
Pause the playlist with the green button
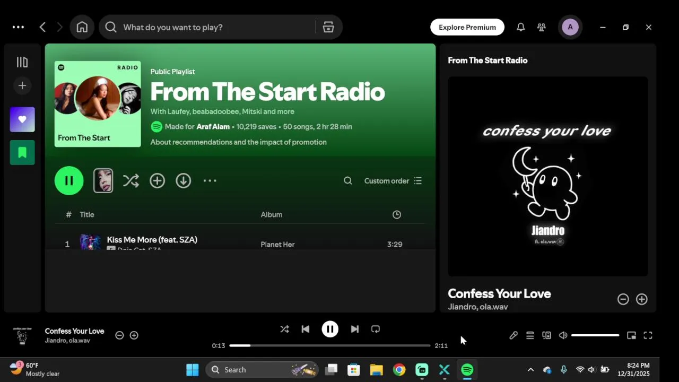(x=69, y=180)
